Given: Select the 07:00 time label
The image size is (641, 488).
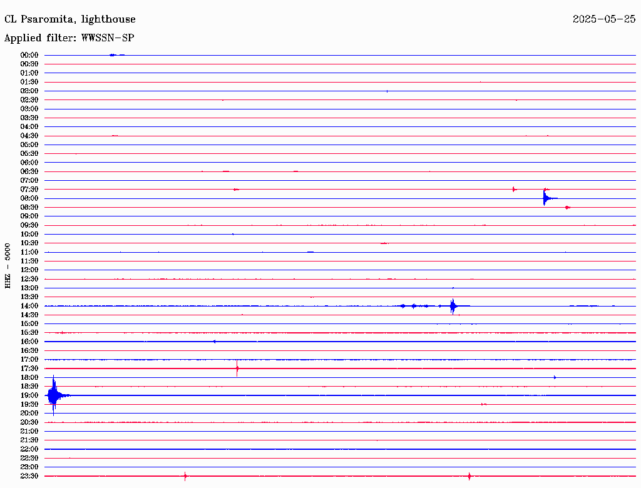Looking at the screenshot, I should pos(29,181).
